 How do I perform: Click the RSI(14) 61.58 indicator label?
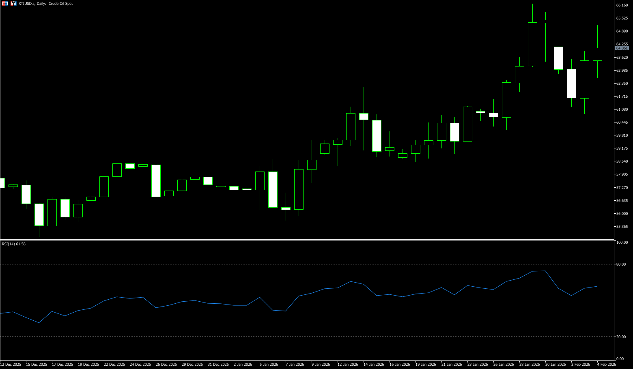[x=14, y=244]
